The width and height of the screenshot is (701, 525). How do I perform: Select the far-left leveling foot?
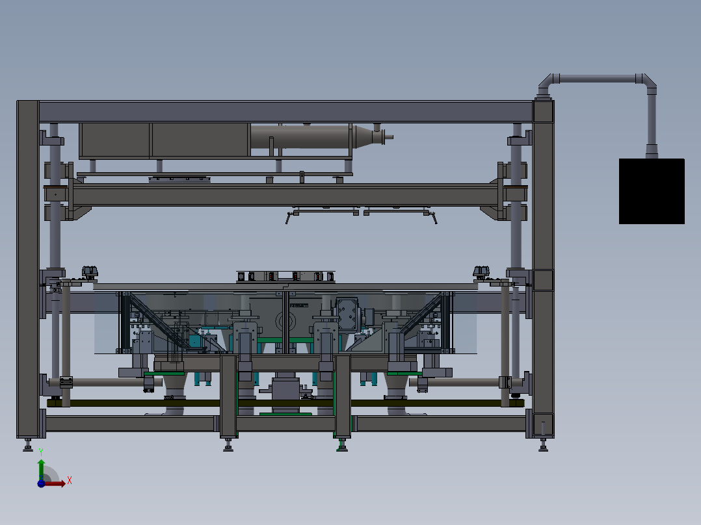click(28, 446)
